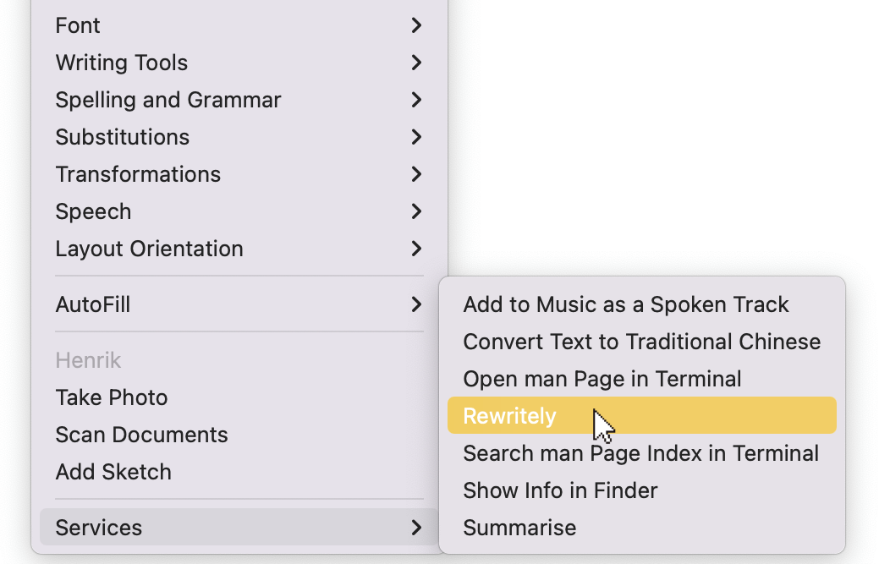This screenshot has width=879, height=564.
Task: Select the Rewritely service
Action: point(642,415)
